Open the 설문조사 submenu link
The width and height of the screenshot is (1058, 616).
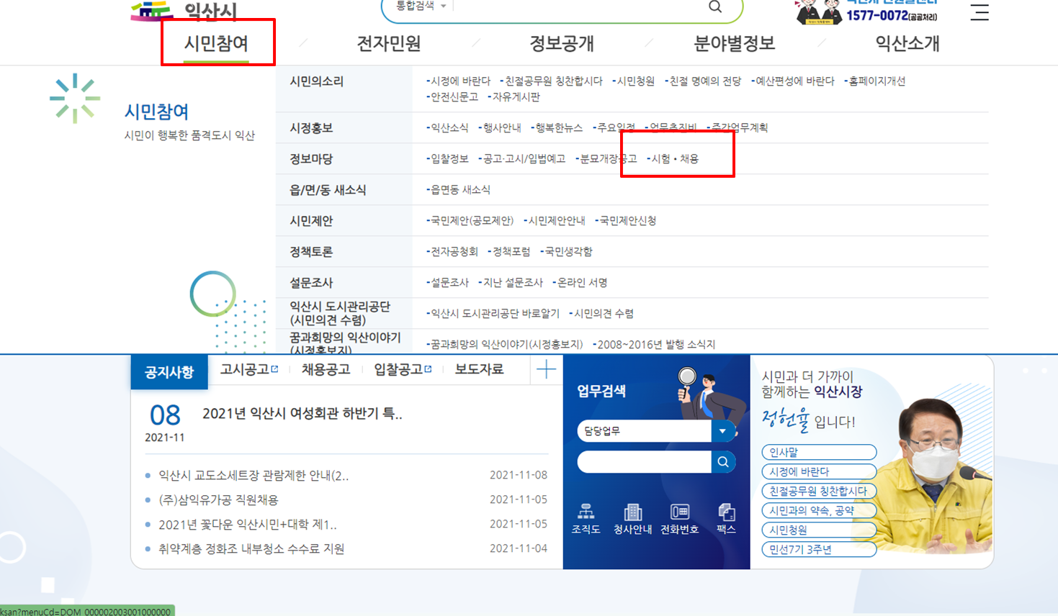447,283
